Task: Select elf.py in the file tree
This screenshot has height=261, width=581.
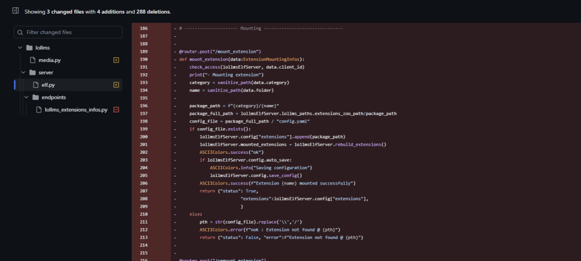Action: 48,85
